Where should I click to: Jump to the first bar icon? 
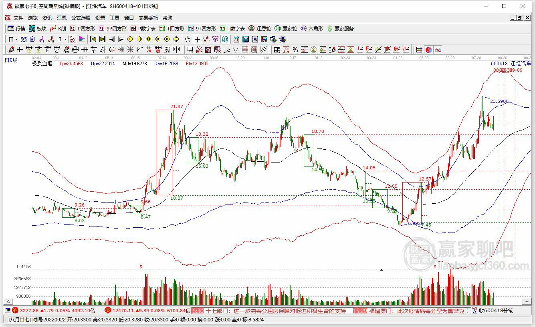(x=93, y=39)
